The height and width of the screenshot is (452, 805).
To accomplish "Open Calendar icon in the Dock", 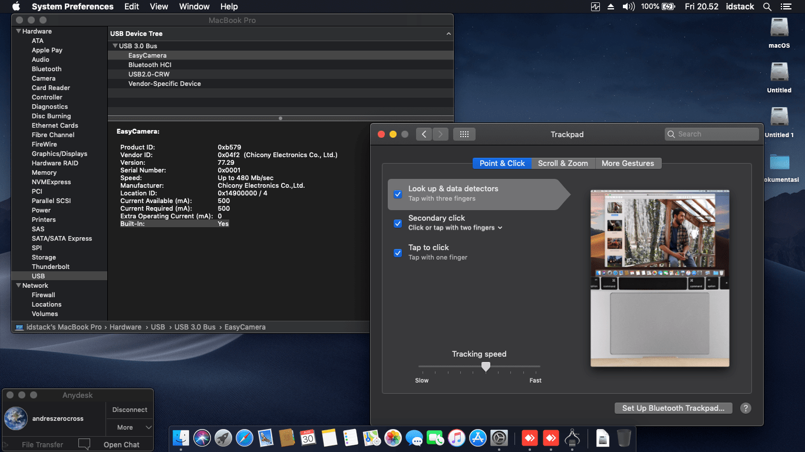I will click(308, 438).
